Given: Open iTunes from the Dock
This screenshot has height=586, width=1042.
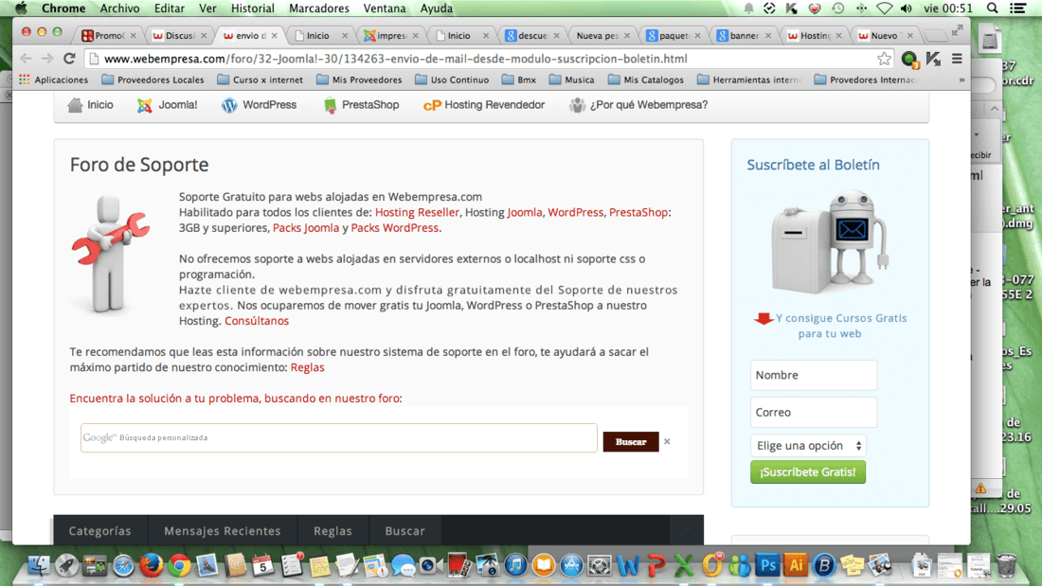Looking at the screenshot, I should (515, 565).
